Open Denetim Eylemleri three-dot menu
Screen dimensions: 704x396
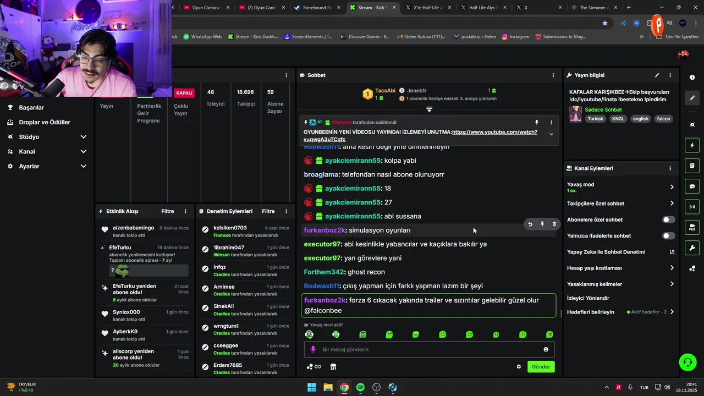point(286,211)
